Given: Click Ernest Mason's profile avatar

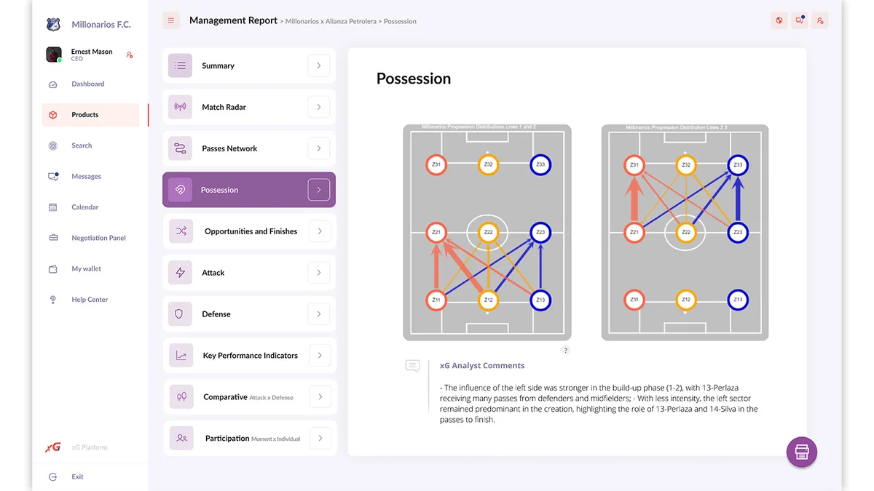Looking at the screenshot, I should [x=53, y=55].
